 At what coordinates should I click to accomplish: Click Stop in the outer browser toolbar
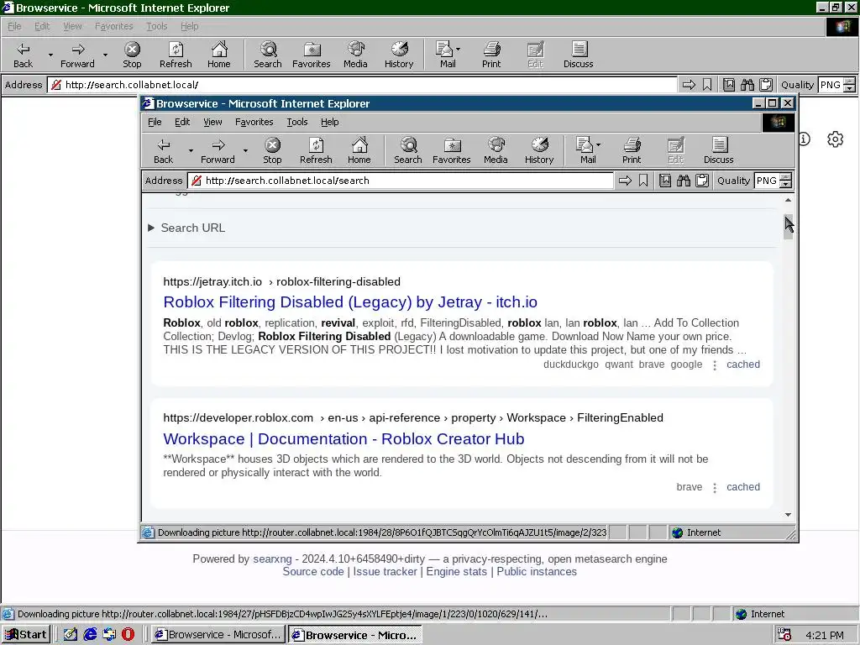click(x=132, y=55)
